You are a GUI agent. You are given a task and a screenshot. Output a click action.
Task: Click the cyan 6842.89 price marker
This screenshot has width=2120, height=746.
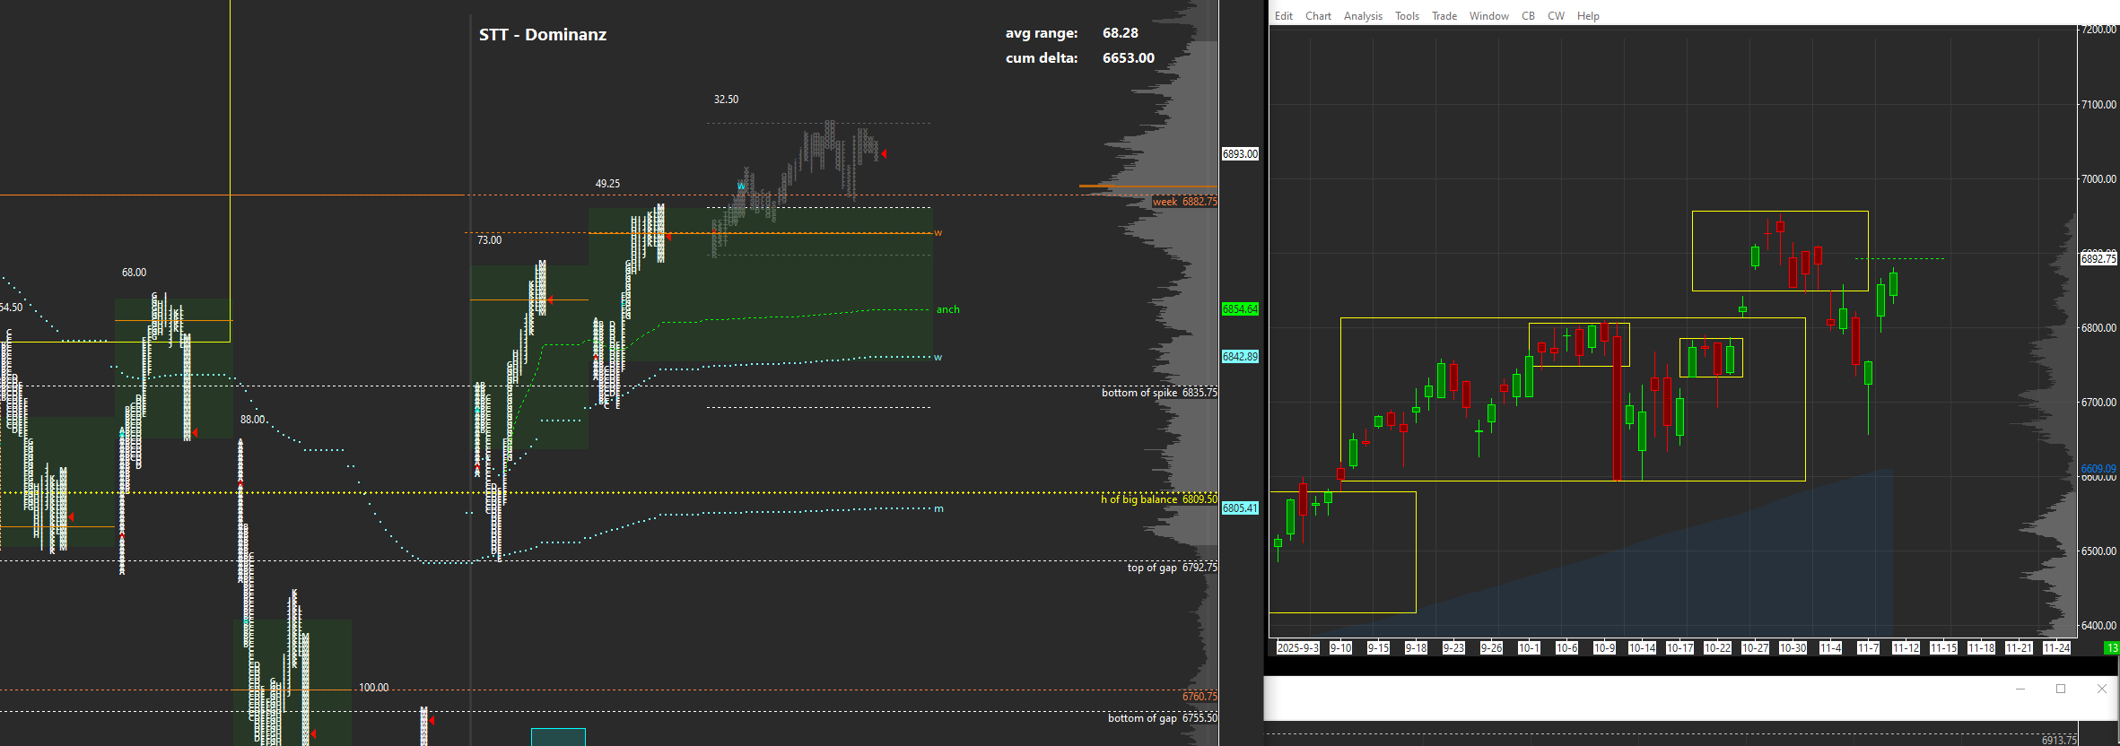1240,357
